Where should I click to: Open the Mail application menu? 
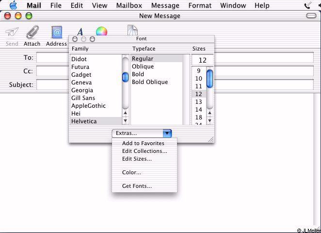tap(34, 5)
